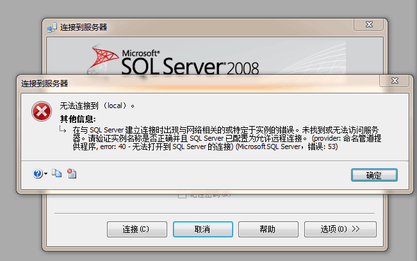
Task: Expand 选项(O) >> in connect window
Action: (340, 229)
